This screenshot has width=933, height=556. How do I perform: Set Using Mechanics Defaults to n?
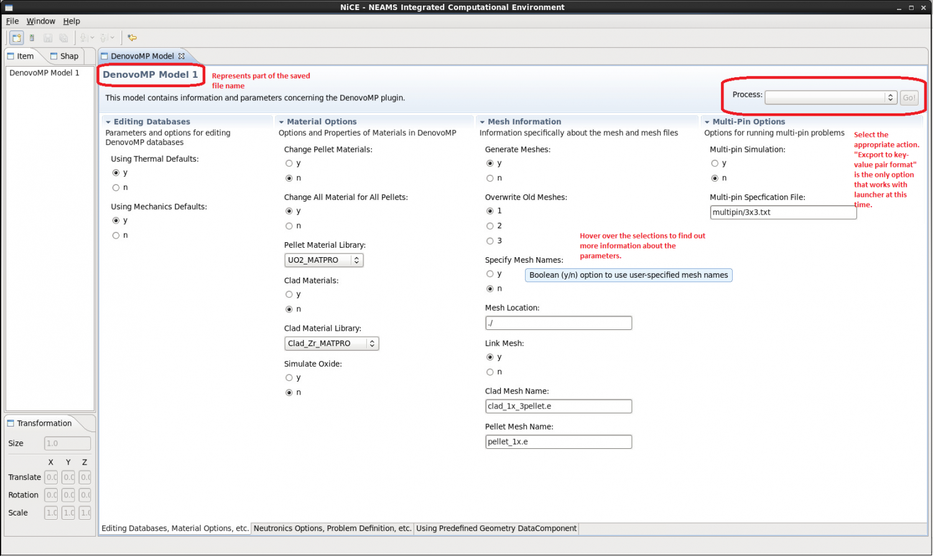coord(116,236)
